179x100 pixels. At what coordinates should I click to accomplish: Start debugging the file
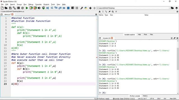click(48, 8)
